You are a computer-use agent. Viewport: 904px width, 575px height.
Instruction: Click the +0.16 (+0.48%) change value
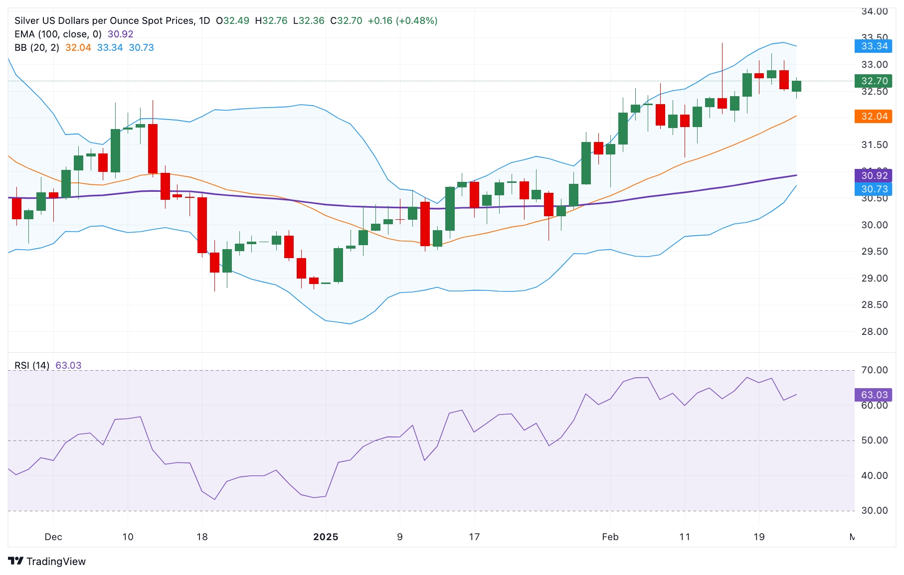click(402, 20)
